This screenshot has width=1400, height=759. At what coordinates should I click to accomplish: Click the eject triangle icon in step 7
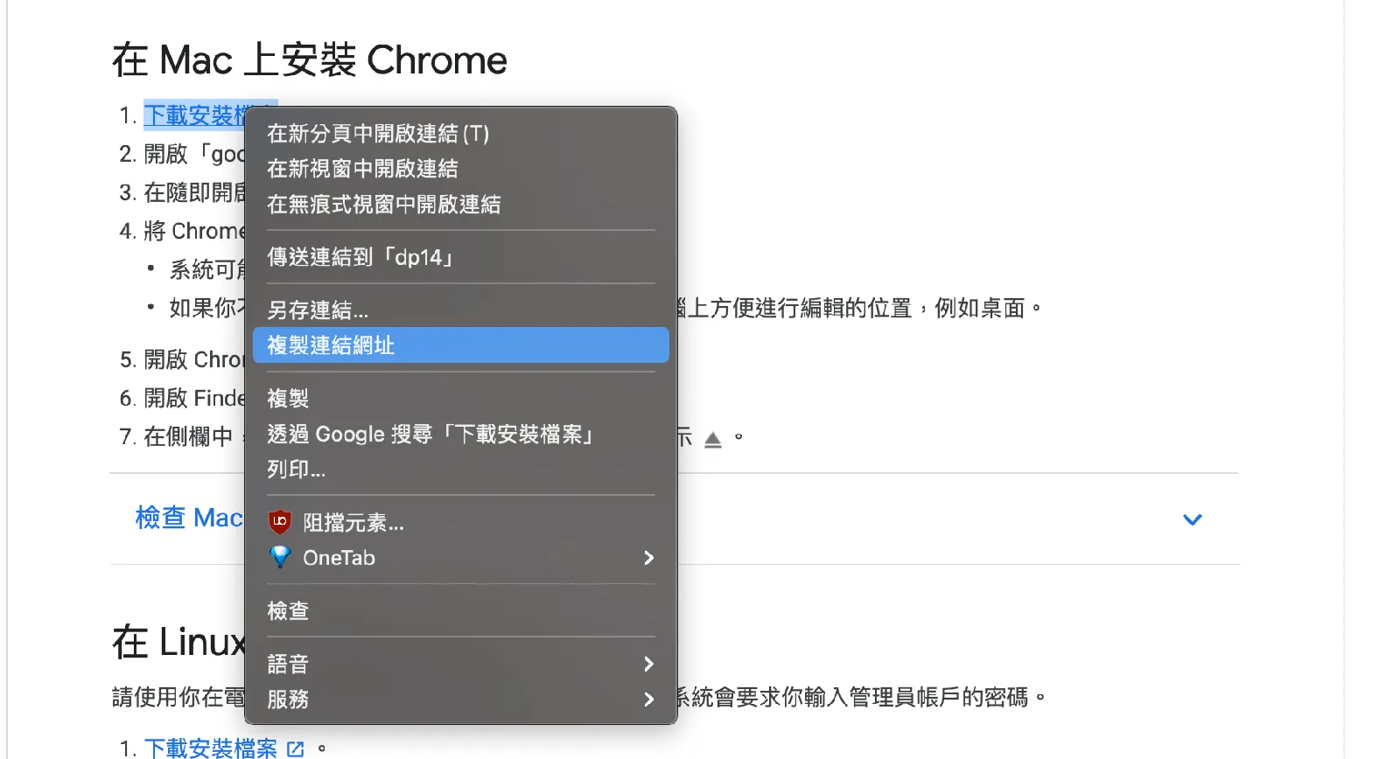click(713, 439)
